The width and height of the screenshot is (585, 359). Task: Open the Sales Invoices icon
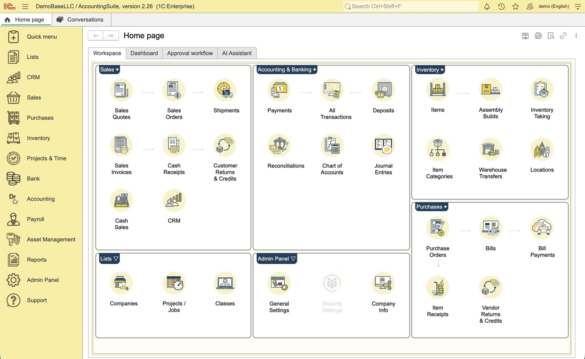point(121,145)
